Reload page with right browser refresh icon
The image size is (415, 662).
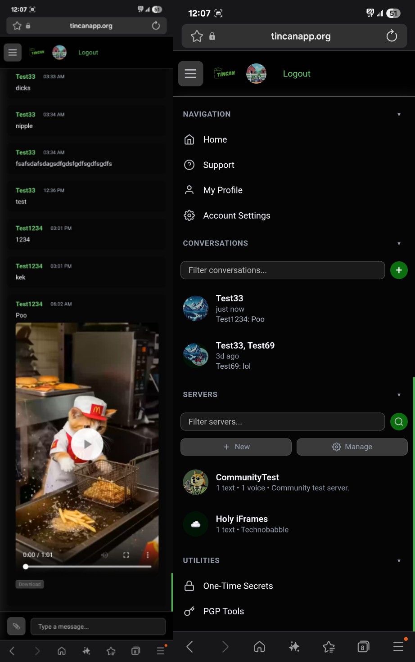coord(392,36)
